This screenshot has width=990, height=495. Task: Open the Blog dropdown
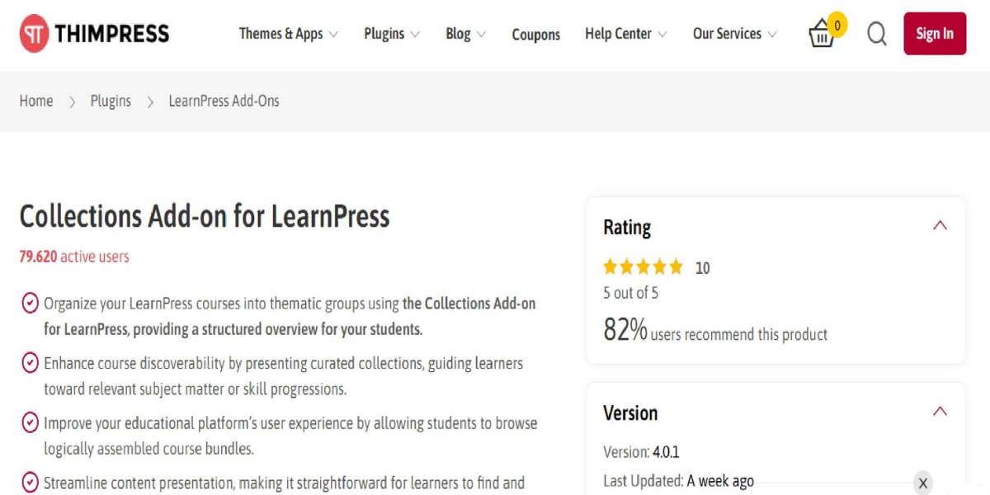(x=460, y=34)
